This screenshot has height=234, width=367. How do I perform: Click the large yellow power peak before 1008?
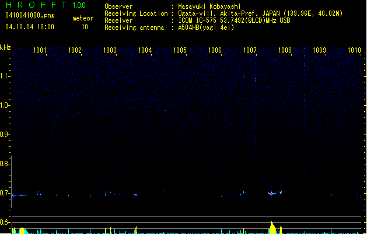[x=272, y=228]
